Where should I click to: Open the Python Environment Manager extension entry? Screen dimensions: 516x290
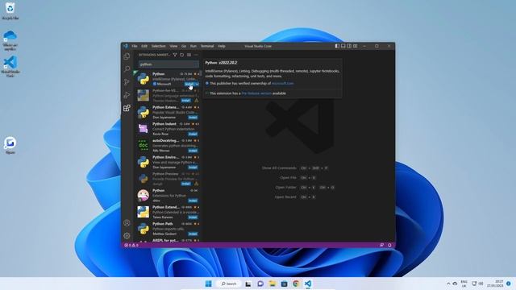coord(167,162)
